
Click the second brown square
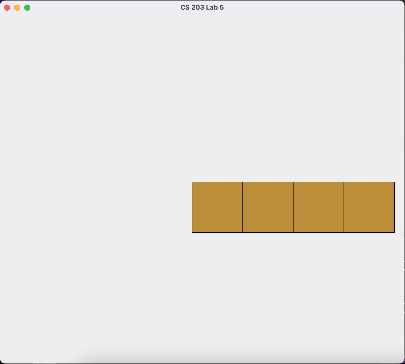click(x=268, y=207)
